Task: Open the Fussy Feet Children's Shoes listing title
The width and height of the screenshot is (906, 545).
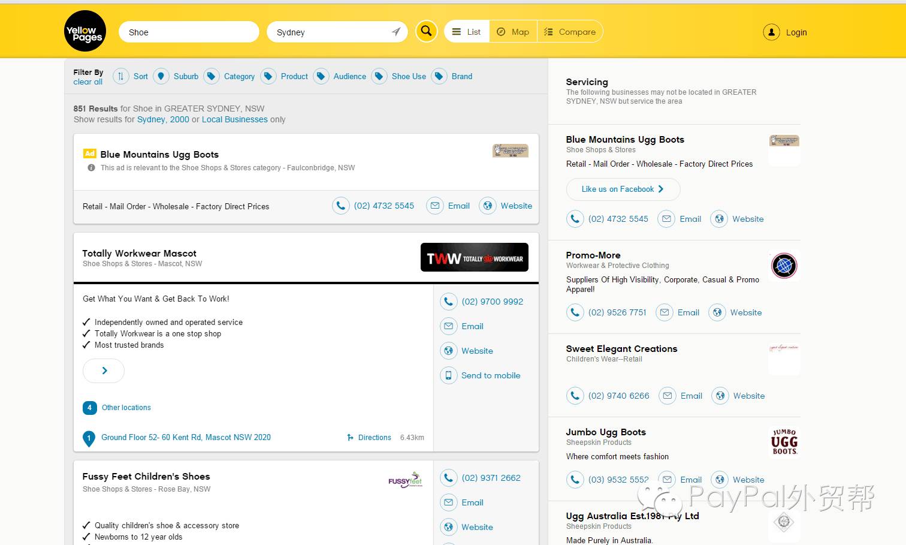Action: 146,476
